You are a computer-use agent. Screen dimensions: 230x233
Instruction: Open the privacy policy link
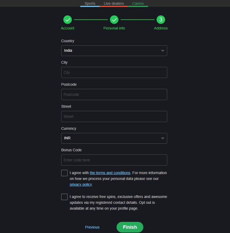point(81,185)
